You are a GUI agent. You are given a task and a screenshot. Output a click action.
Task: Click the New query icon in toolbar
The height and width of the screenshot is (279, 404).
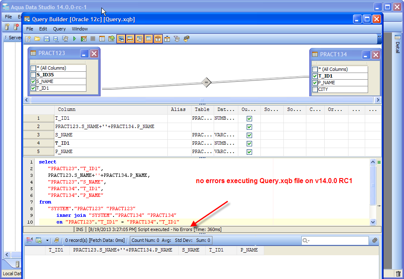click(28, 39)
